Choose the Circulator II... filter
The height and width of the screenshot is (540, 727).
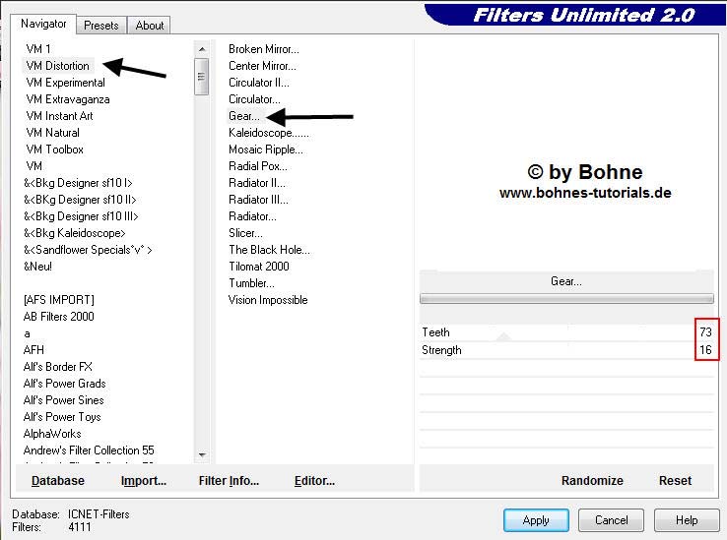[259, 83]
